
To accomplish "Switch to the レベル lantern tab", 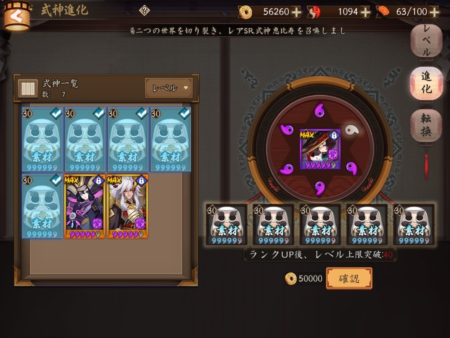I will click(x=426, y=41).
